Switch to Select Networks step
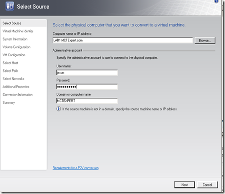Image resolution: width=225 pixels, height=194 pixels. [x=14, y=79]
